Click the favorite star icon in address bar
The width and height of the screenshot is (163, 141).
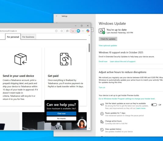coord(62,31)
